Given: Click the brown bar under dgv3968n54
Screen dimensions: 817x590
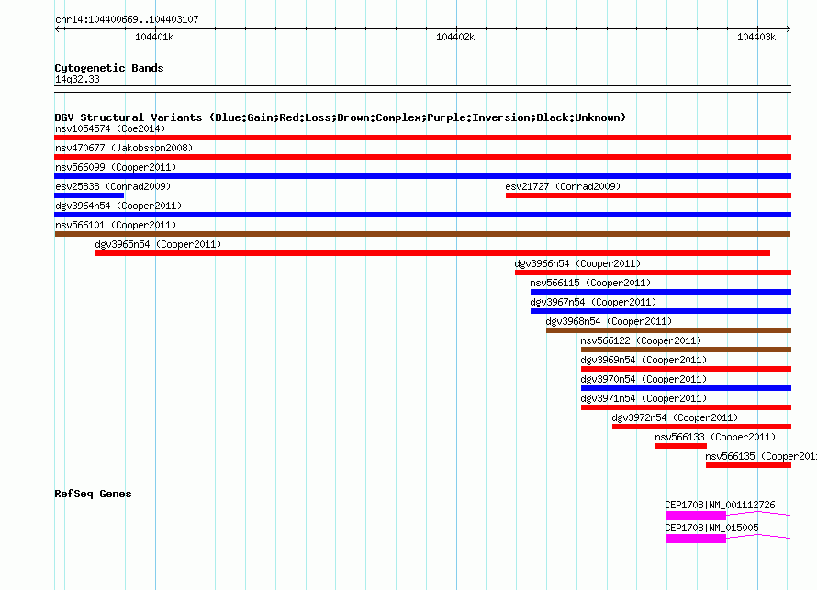Looking at the screenshot, I should coord(668,330).
